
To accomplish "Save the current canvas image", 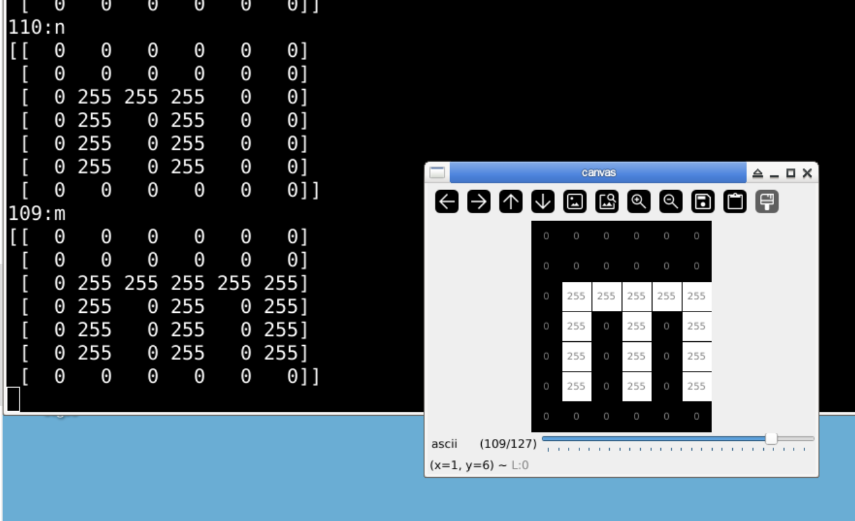I will [703, 202].
